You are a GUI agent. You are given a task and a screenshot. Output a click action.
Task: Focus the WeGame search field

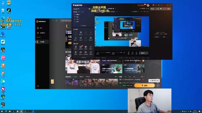66,21
